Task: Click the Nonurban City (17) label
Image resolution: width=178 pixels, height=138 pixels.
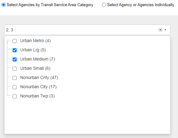Action: point(38,87)
